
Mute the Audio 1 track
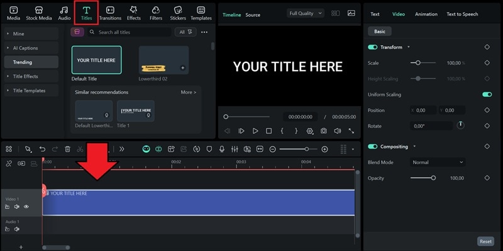[x=17, y=229]
